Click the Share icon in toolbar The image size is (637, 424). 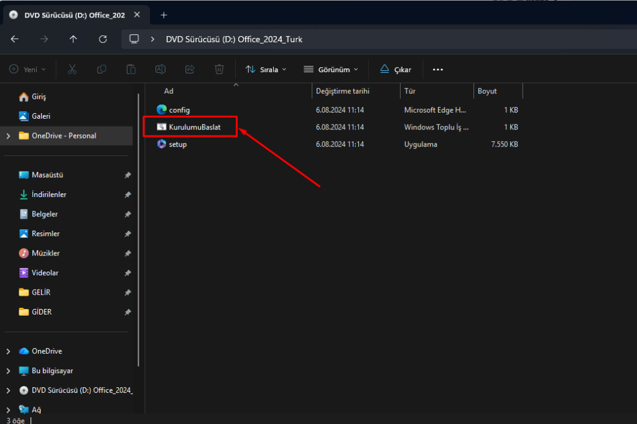[x=190, y=70]
